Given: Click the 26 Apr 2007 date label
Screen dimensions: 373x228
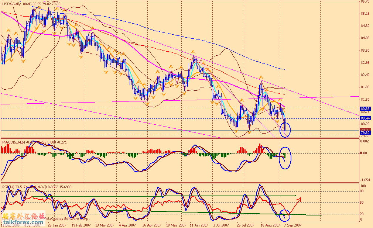Looking at the screenshot, I should (x=152, y=225).
